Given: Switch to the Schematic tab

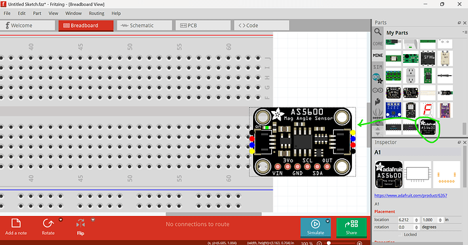Looking at the screenshot, I should click(x=144, y=26).
